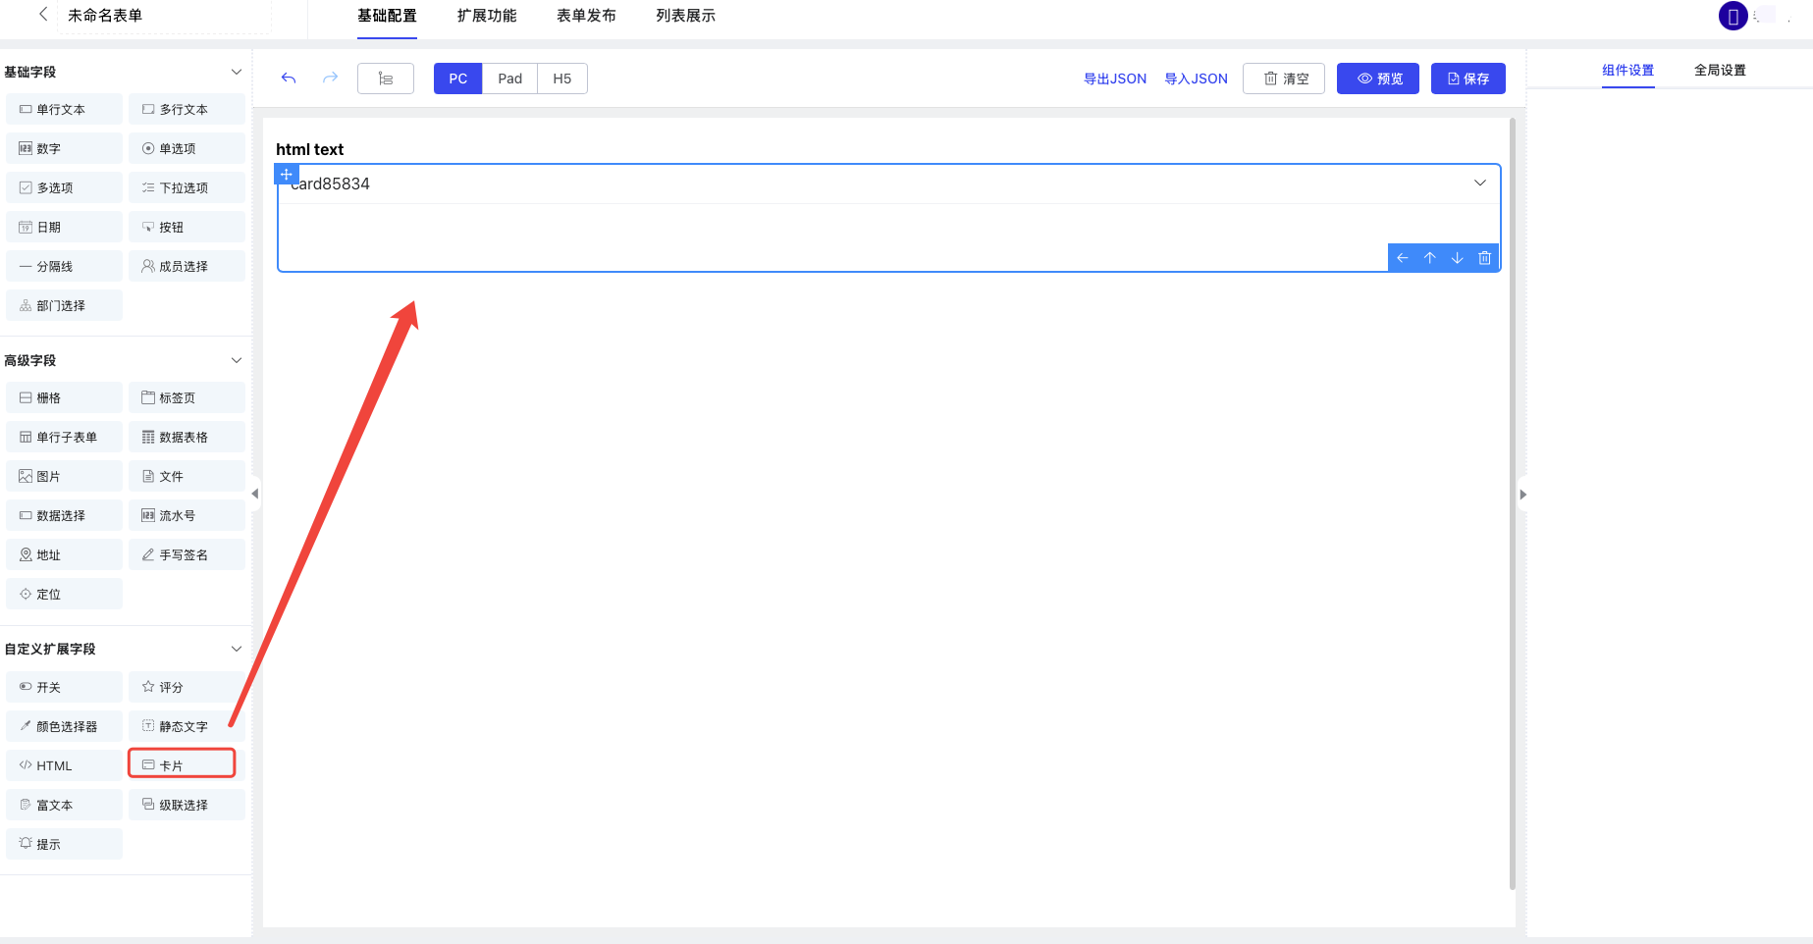The image size is (1813, 944).
Task: Delete the selected card with trash icon
Action: tap(1484, 258)
